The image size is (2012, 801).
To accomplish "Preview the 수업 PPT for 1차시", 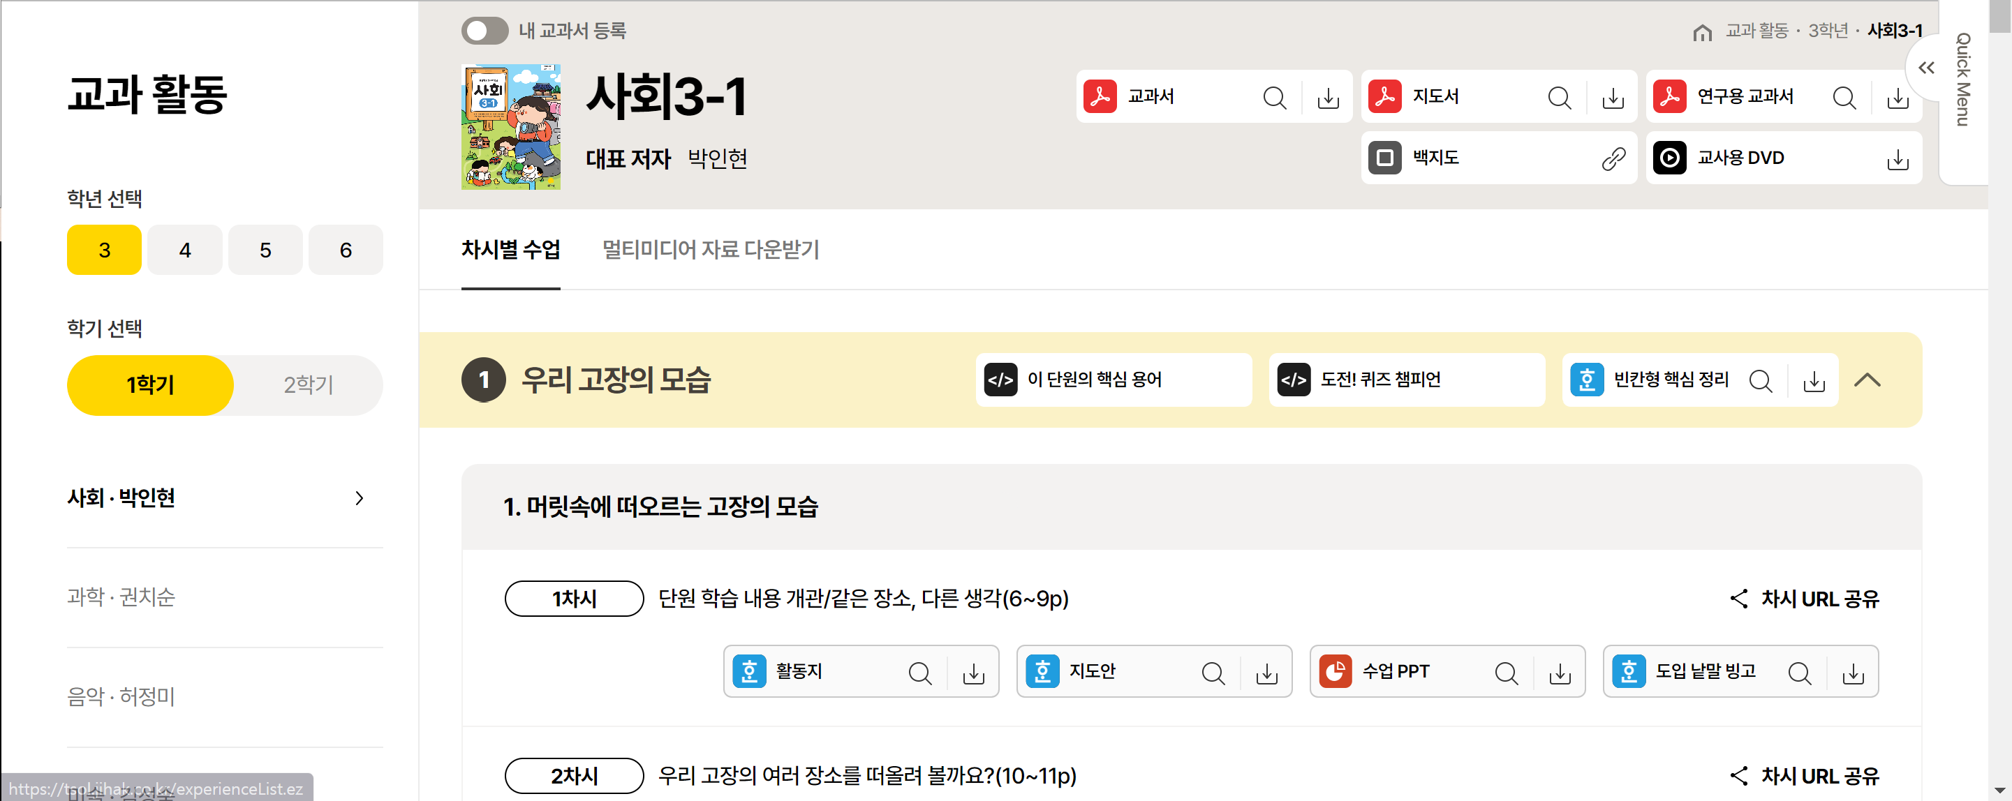I will 1506,672.
